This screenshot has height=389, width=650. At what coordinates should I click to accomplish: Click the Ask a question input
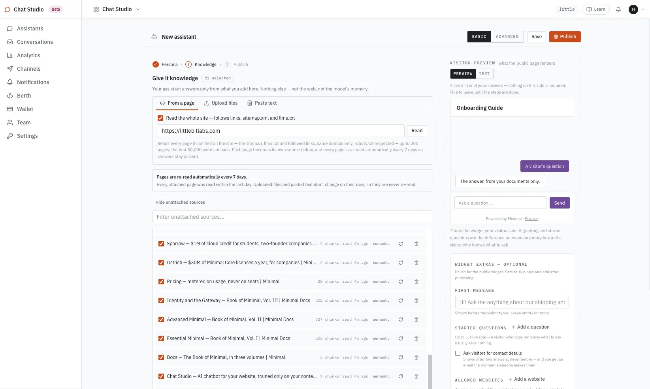pyautogui.click(x=500, y=203)
